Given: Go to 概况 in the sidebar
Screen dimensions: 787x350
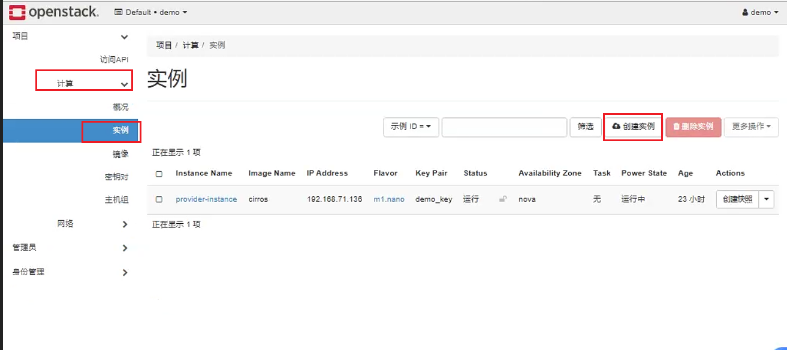Looking at the screenshot, I should [x=120, y=107].
